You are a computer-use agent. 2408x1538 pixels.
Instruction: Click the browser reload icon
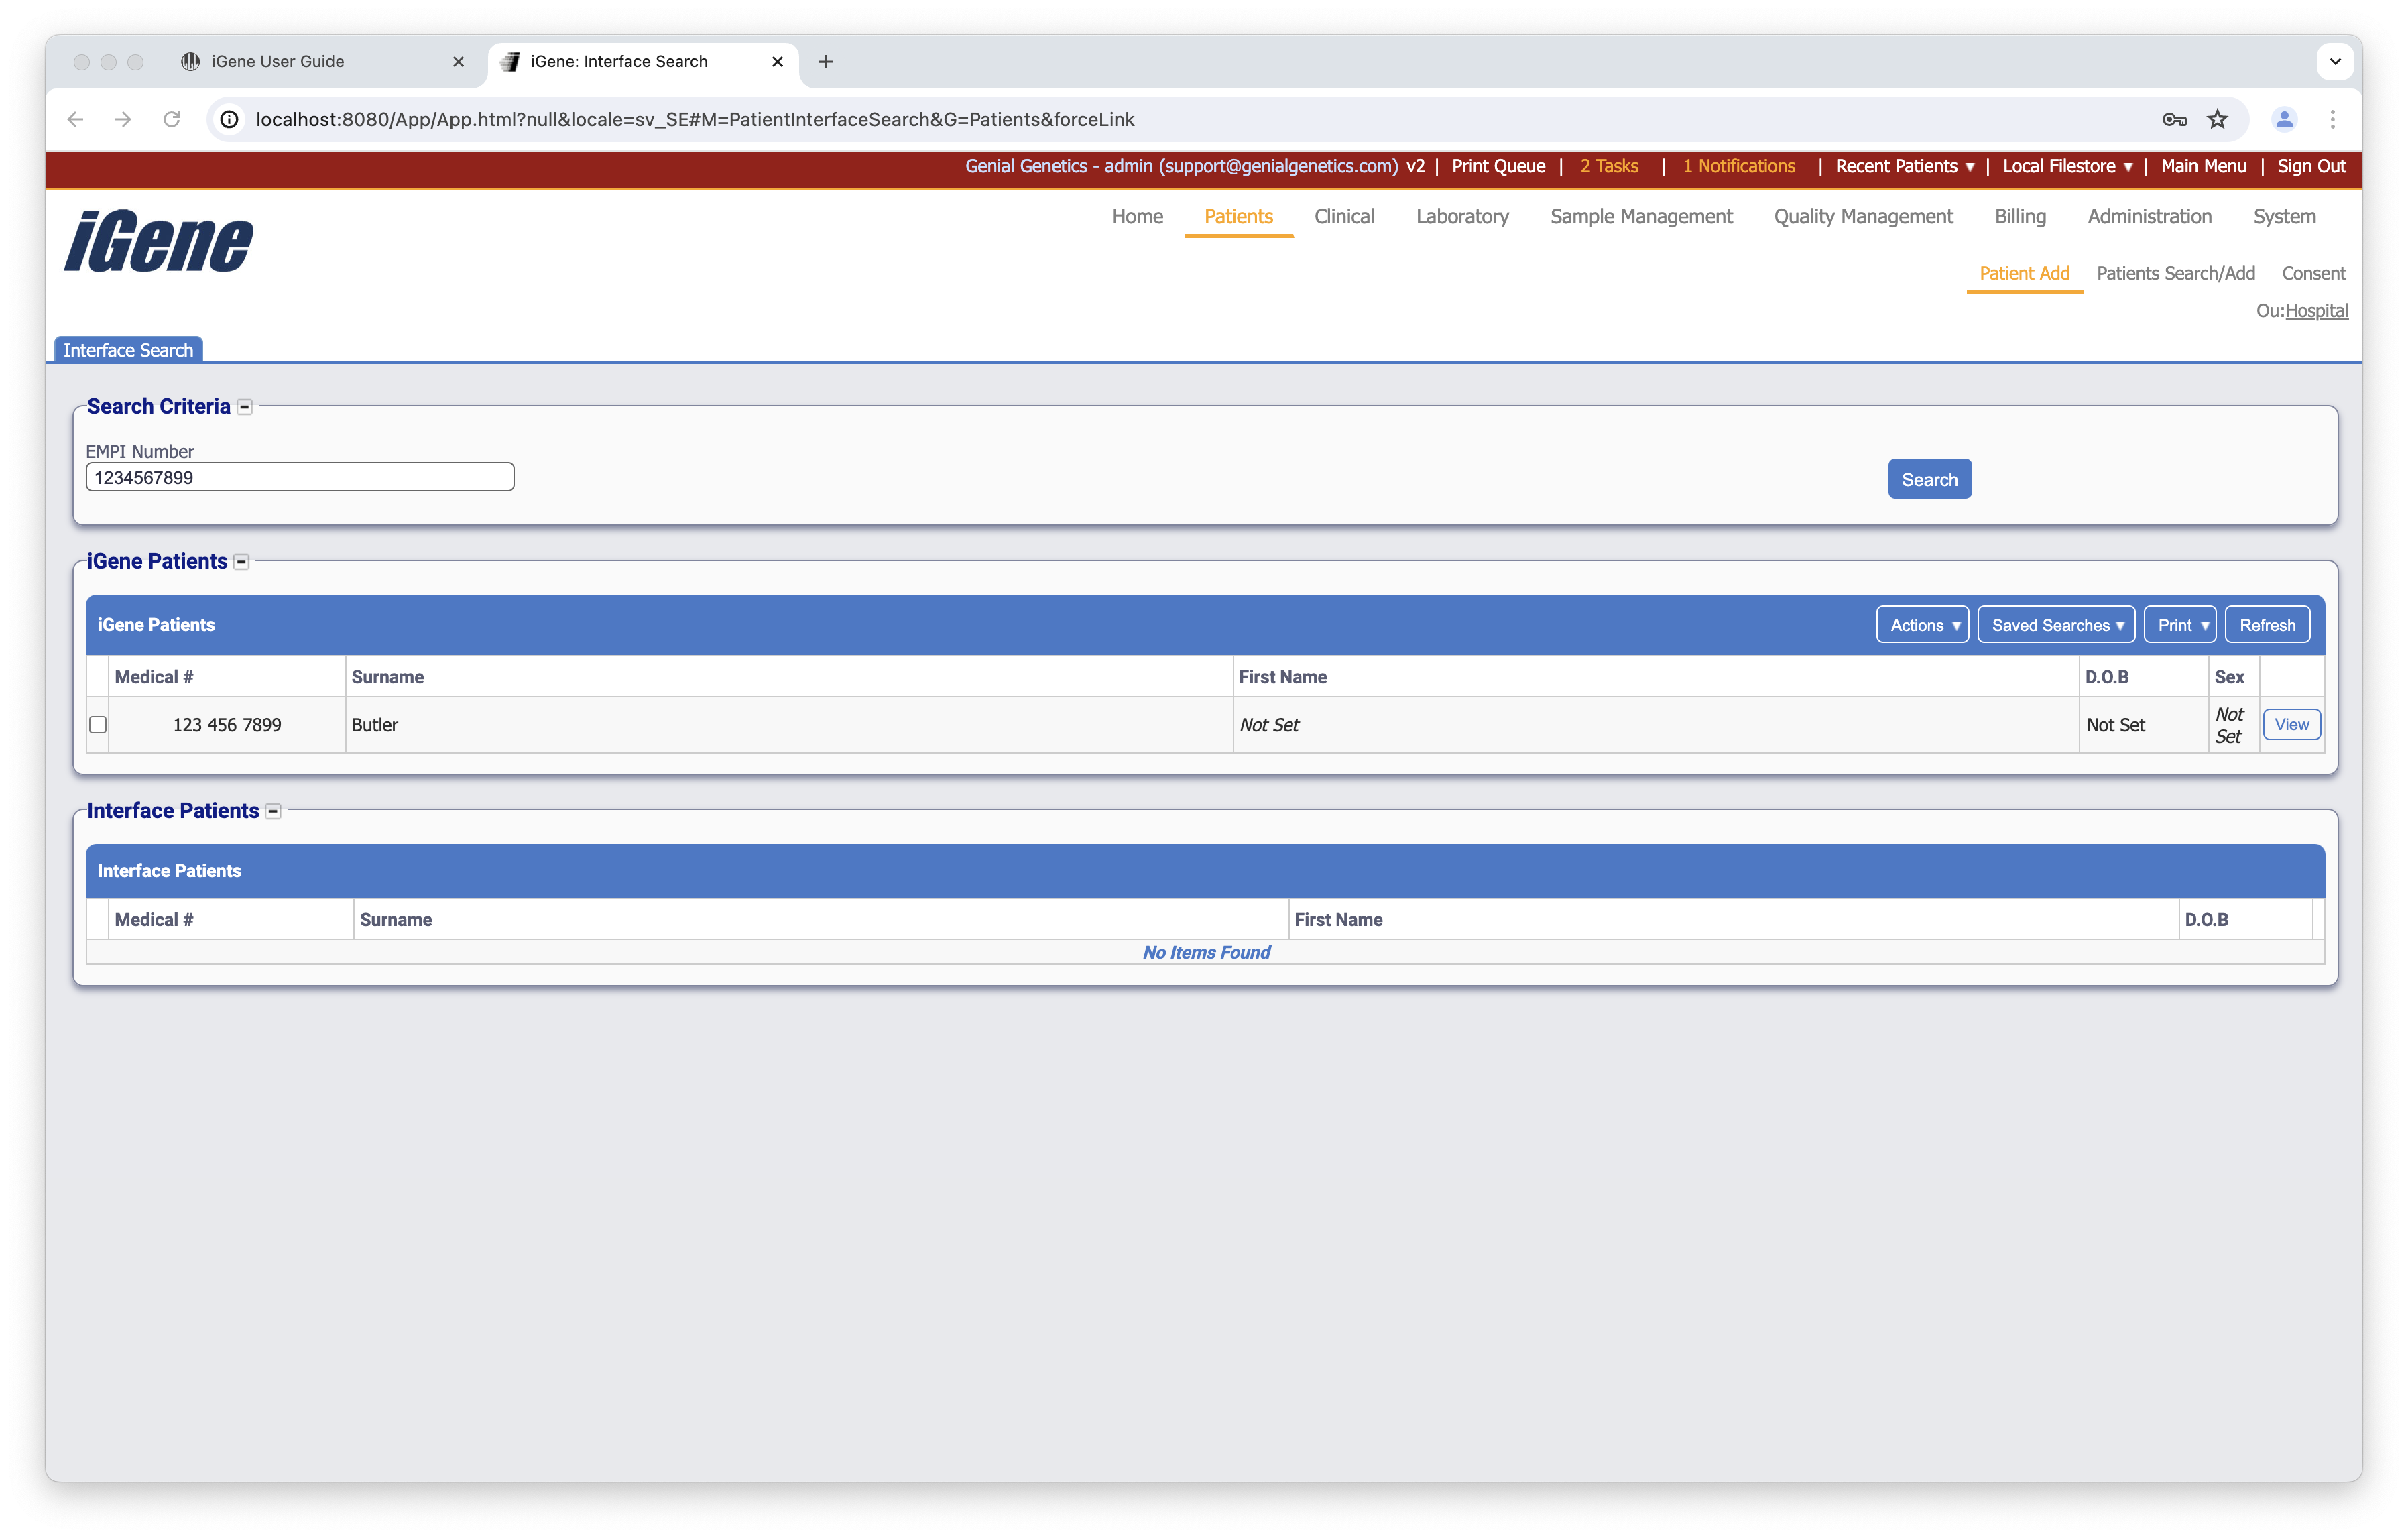pos(172,119)
